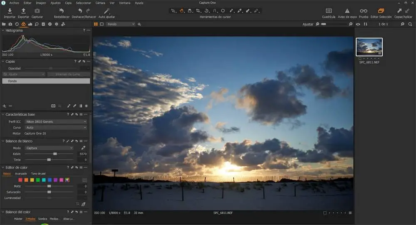Open the Capa menu
Image resolution: width=416 pixels, height=225 pixels.
coord(68,2)
